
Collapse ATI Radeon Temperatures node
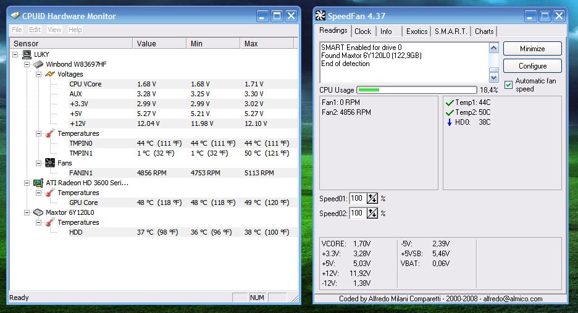(x=39, y=193)
